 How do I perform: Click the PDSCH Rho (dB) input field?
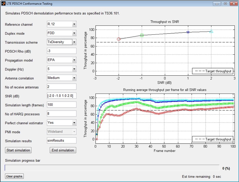pos(62,51)
